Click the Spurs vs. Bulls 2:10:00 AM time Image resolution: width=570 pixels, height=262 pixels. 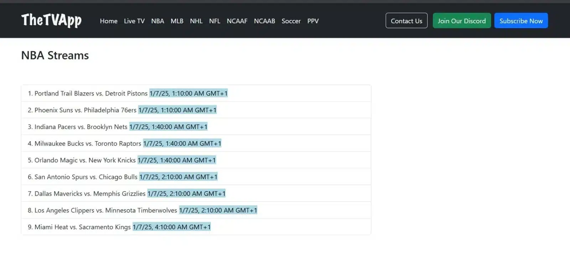(x=178, y=177)
